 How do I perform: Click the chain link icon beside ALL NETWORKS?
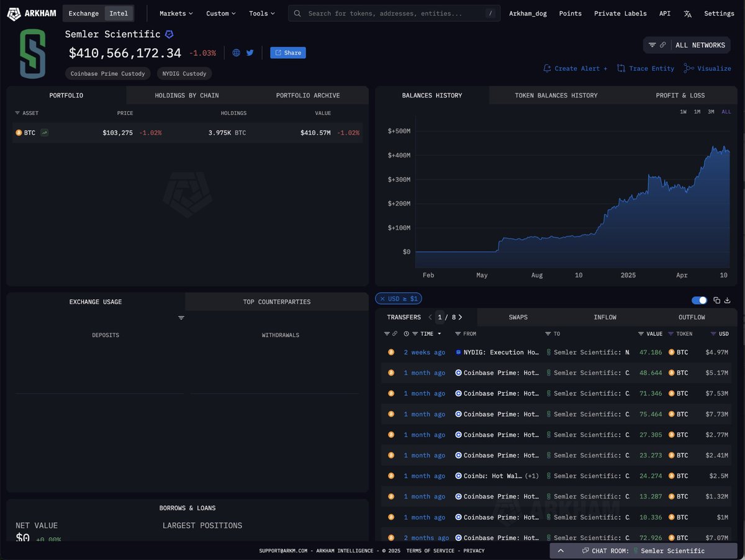[x=663, y=45]
